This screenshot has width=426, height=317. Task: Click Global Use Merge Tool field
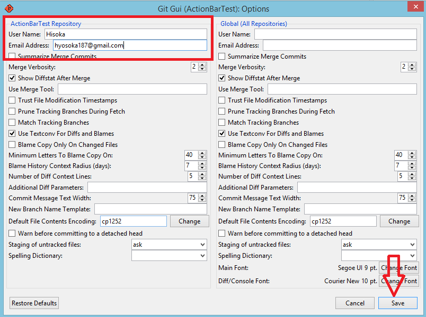342,89
